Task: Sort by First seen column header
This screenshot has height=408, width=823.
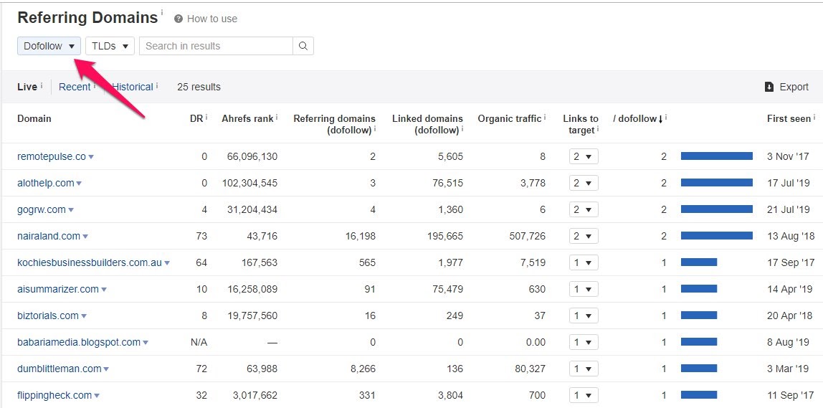Action: coord(789,119)
